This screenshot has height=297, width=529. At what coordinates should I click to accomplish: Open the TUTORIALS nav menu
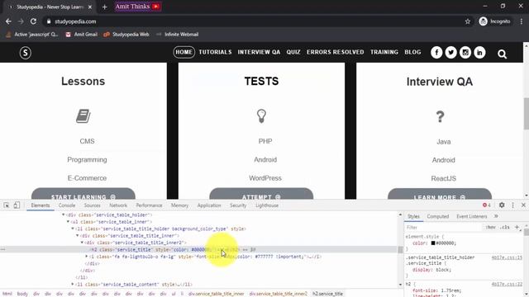[x=215, y=52]
